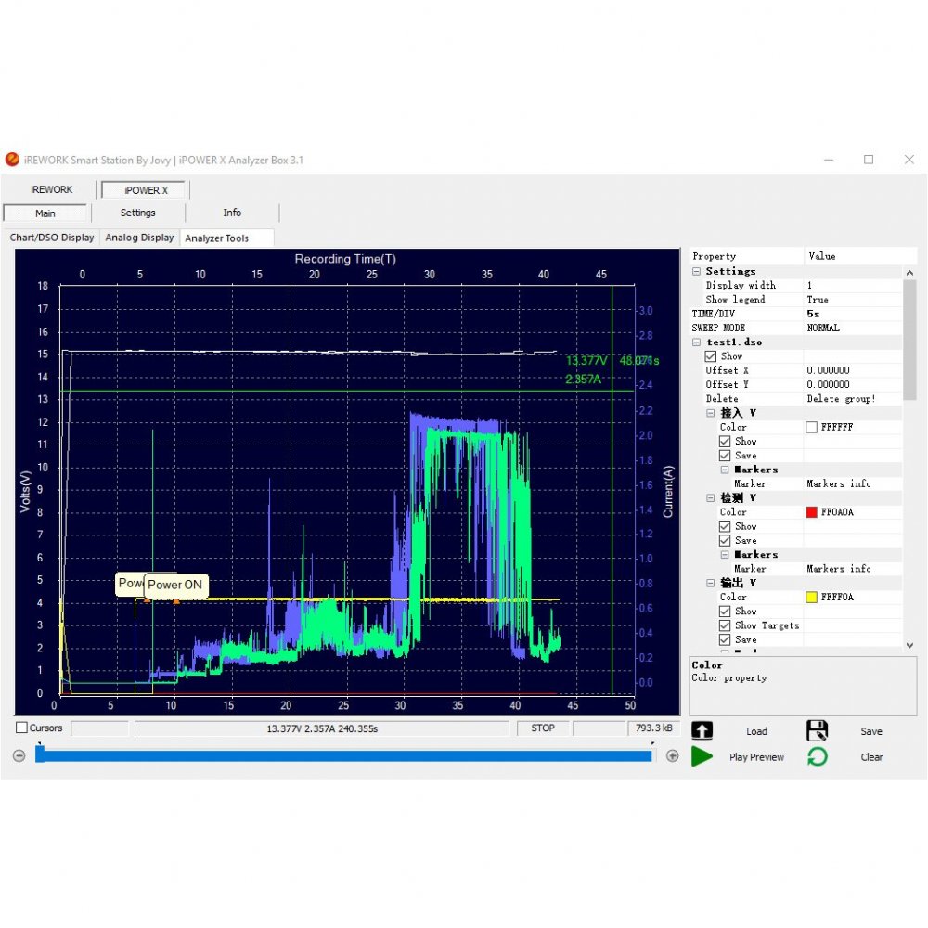Toggle Show checkbox under 检测 V
Image resolution: width=928 pixels, height=928 pixels.
[725, 526]
